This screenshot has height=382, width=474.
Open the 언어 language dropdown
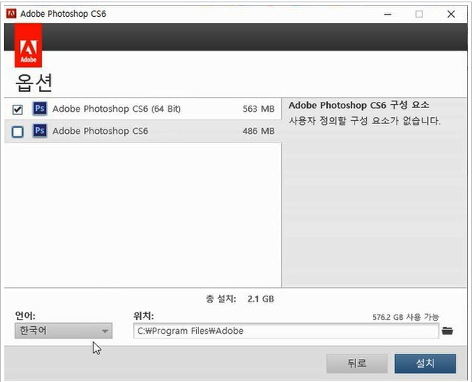pos(64,331)
